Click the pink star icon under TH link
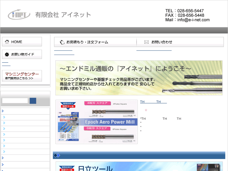This screenshot has height=171, width=228. coord(146,110)
